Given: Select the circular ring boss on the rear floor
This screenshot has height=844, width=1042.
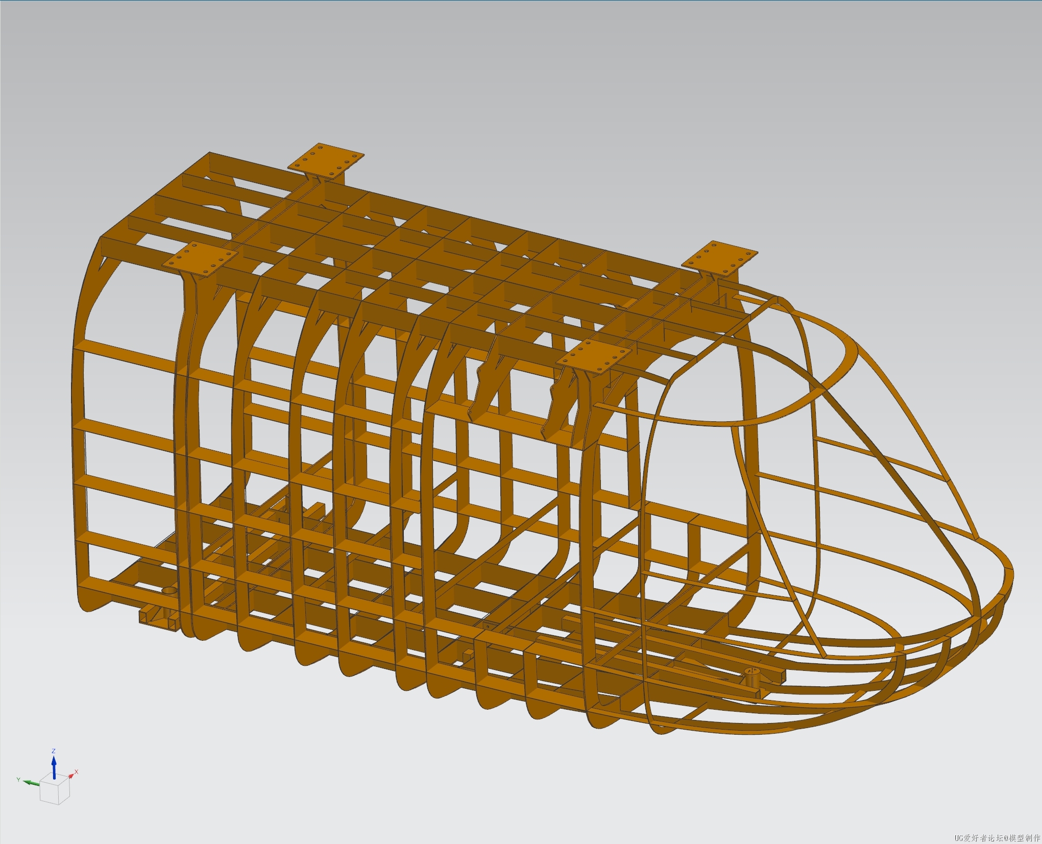Looking at the screenshot, I should point(171,591).
